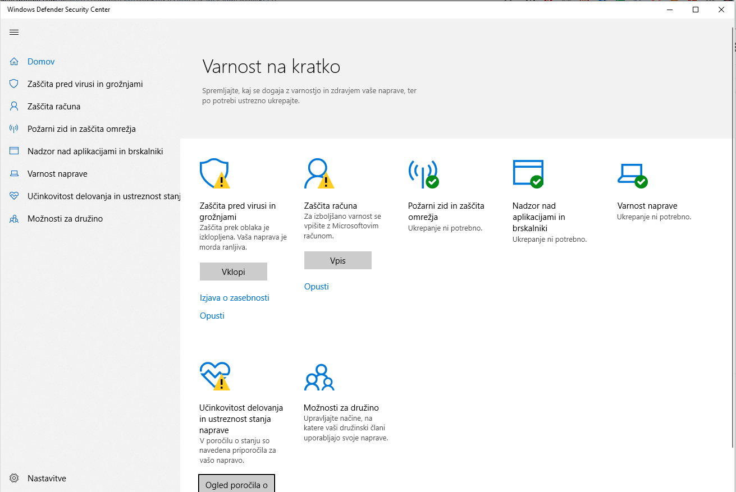
Task: Click the browser window icon in the sidebar
Action: tap(14, 151)
